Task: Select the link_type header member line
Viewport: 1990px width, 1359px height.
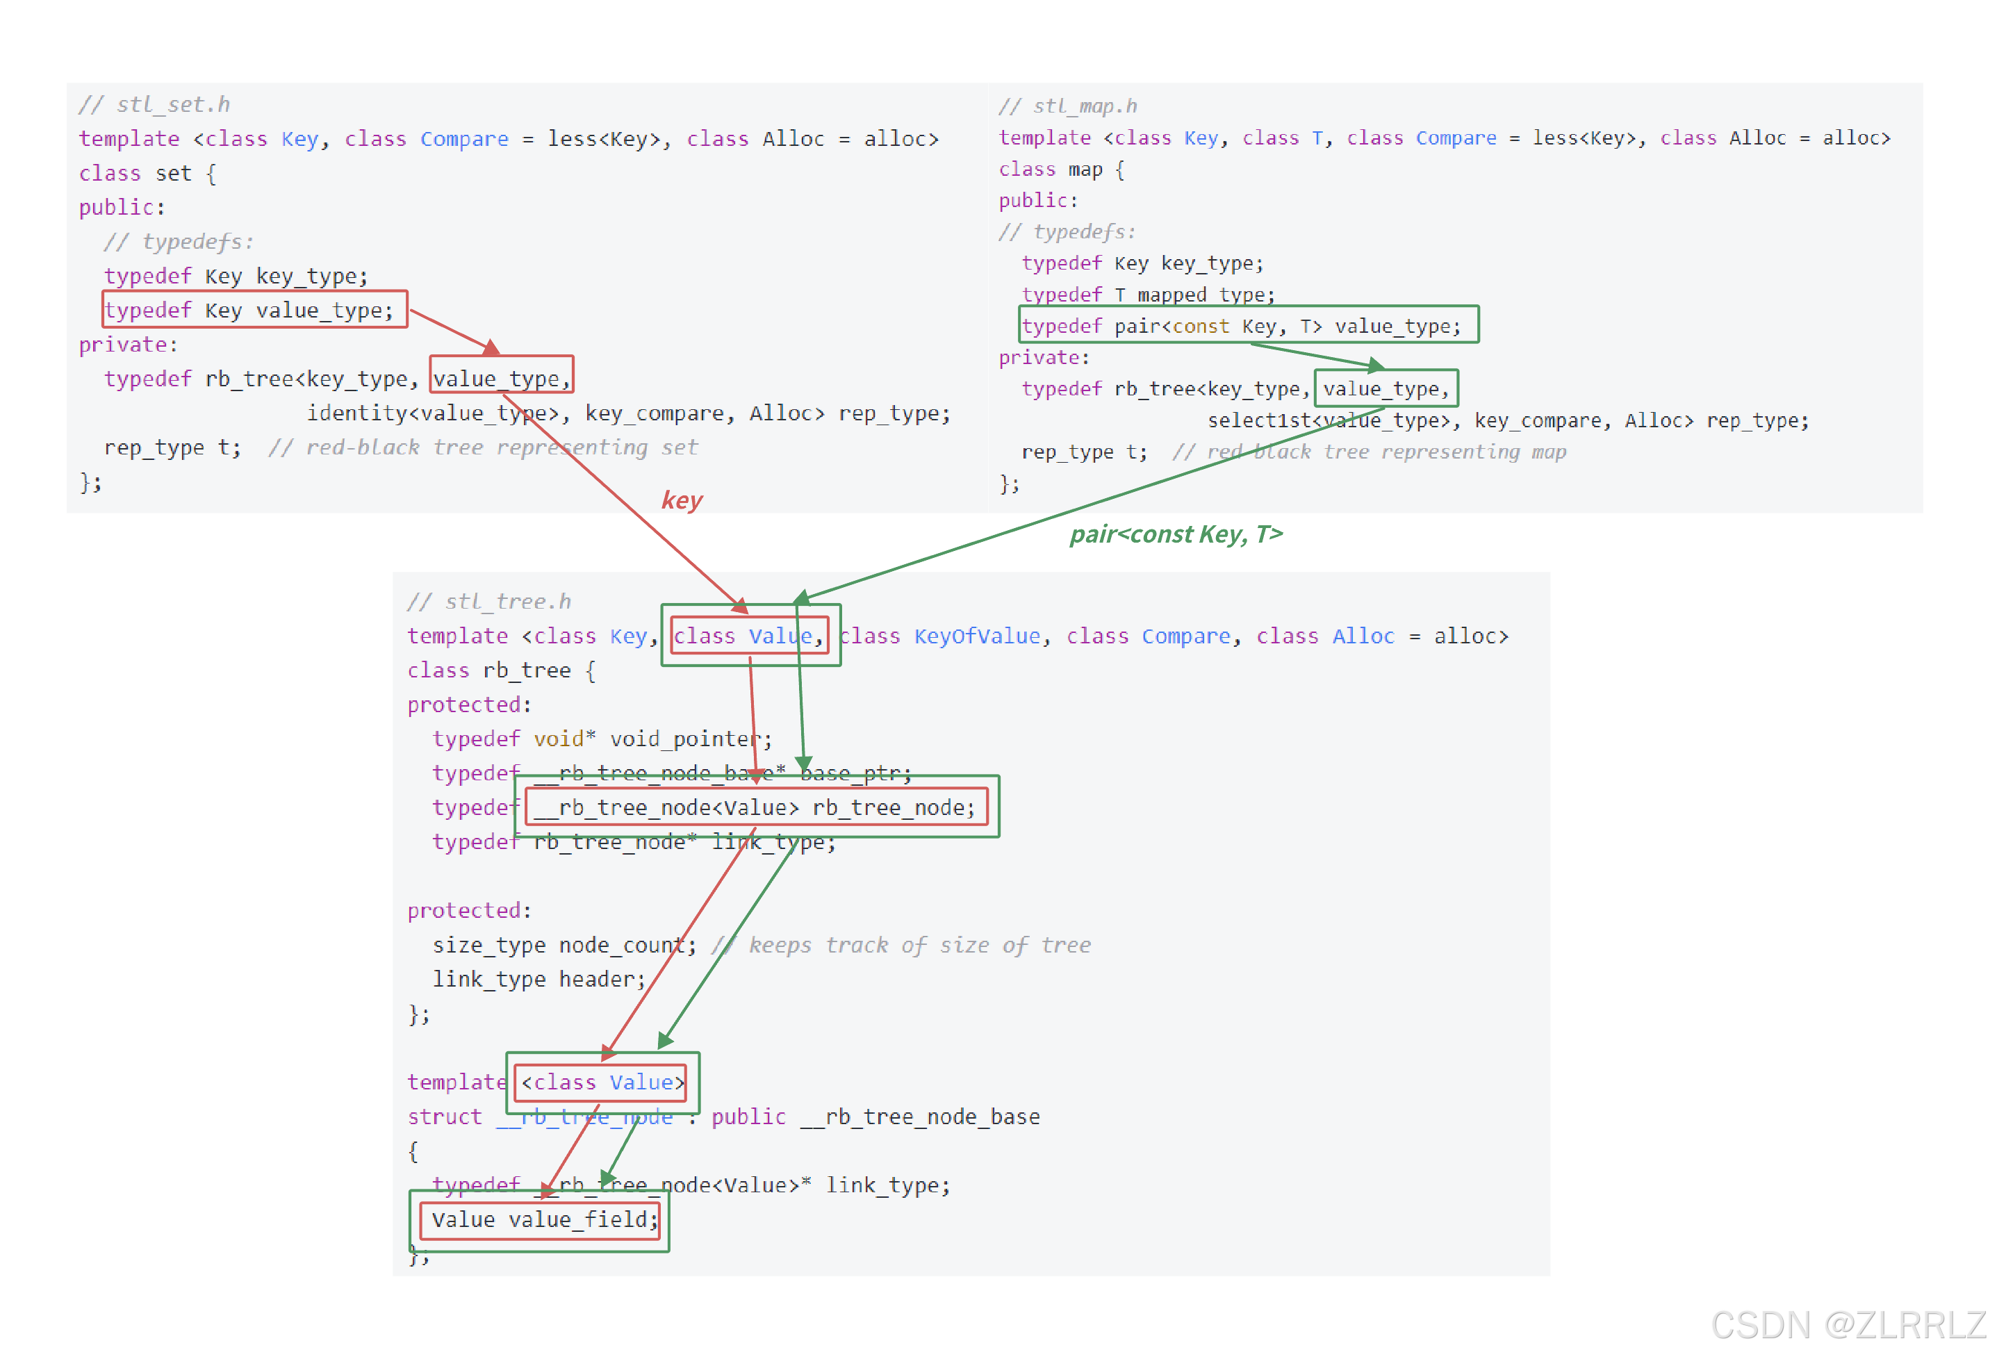Action: pos(539,979)
